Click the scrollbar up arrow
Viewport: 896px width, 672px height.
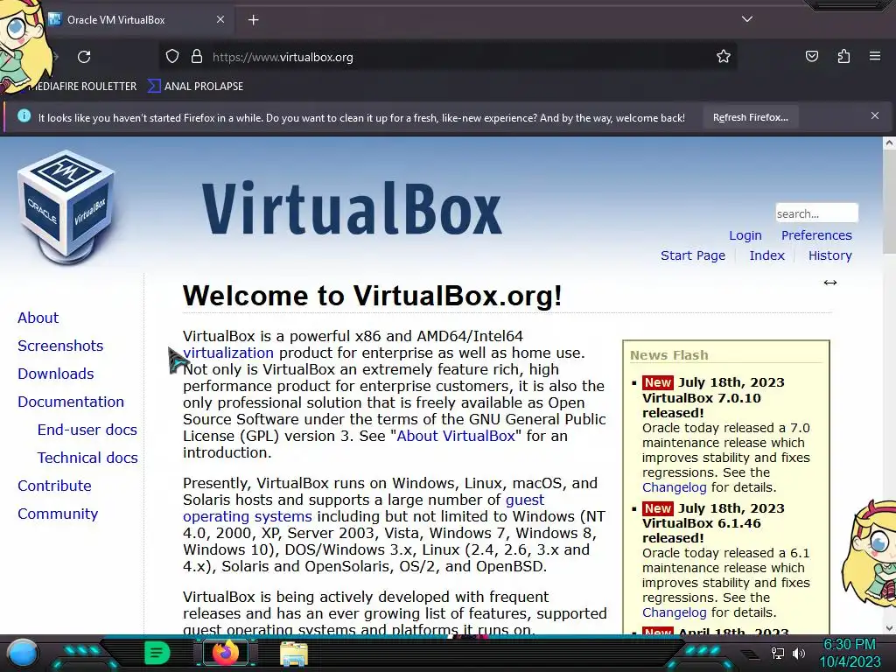pyautogui.click(x=889, y=143)
